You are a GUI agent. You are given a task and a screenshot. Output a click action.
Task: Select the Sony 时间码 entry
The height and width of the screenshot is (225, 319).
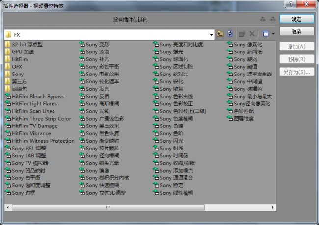[x=170, y=155]
